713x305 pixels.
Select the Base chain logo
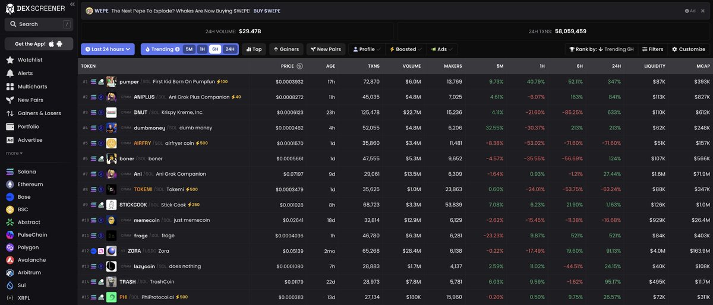coord(10,197)
